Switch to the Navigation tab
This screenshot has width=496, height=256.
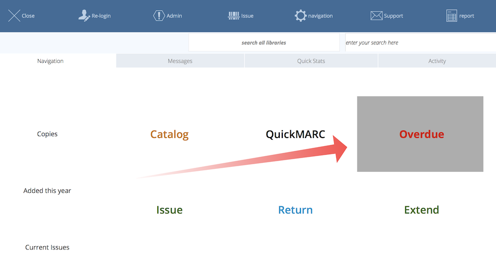[x=50, y=61]
